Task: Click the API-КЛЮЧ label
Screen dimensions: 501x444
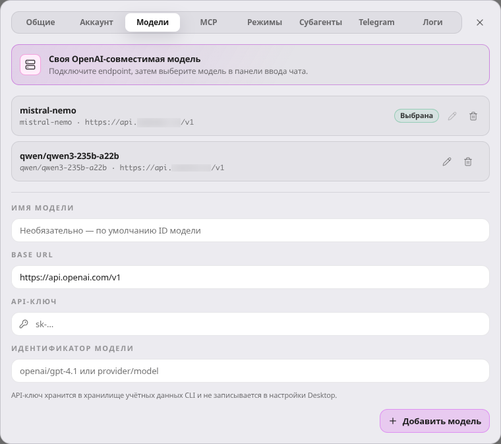Action: pos(34,301)
